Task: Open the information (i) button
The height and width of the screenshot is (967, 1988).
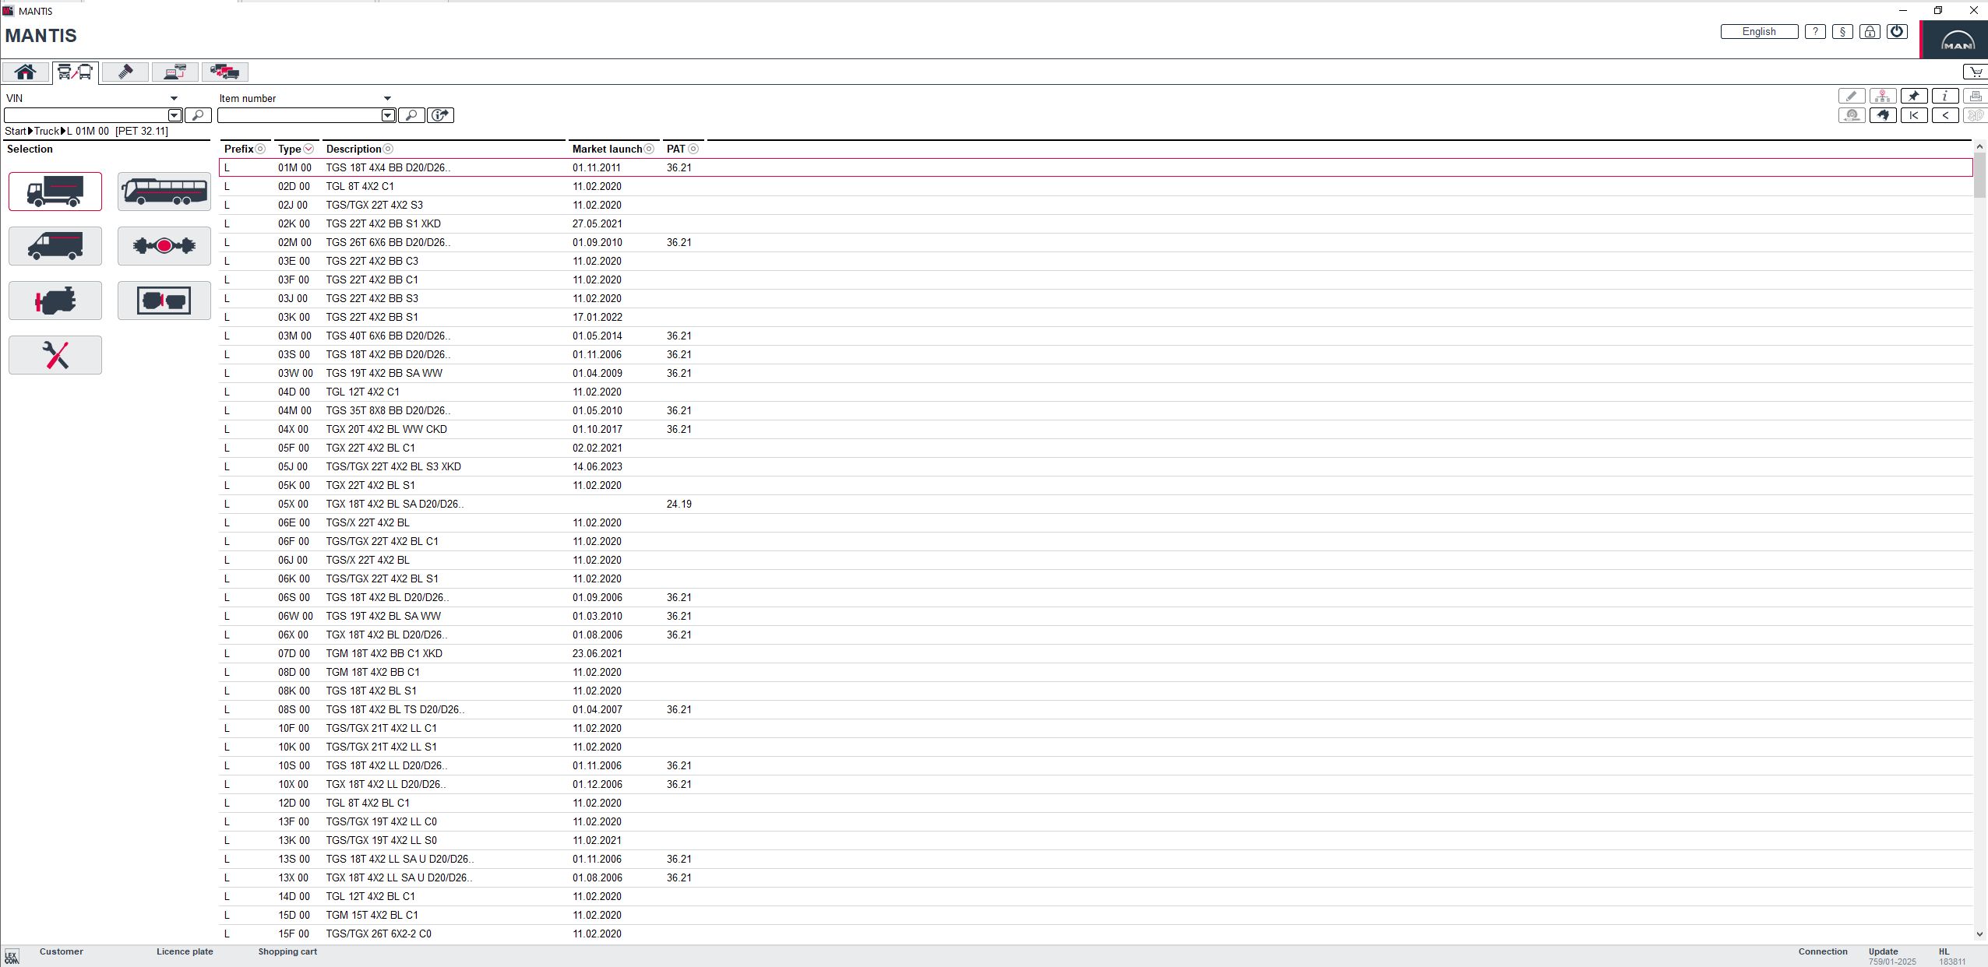Action: pyautogui.click(x=1945, y=96)
